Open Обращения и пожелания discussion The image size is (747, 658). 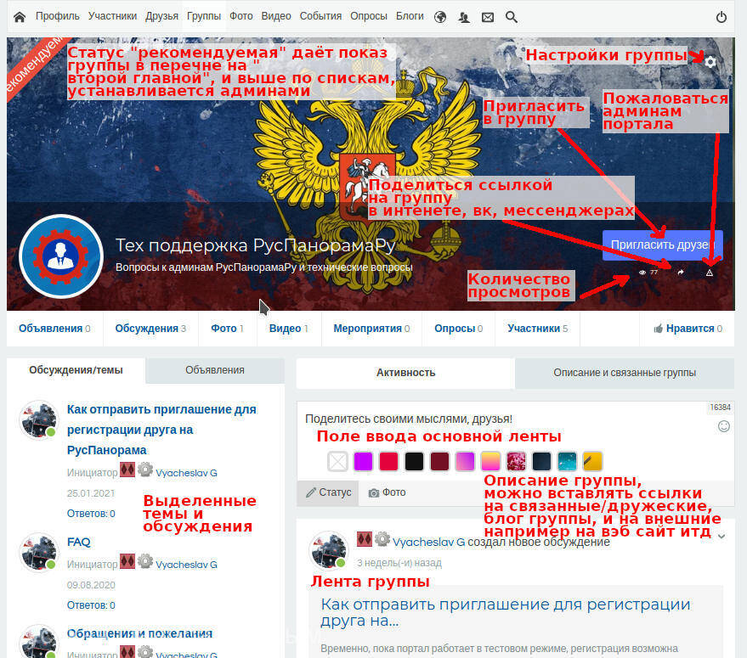coord(139,633)
